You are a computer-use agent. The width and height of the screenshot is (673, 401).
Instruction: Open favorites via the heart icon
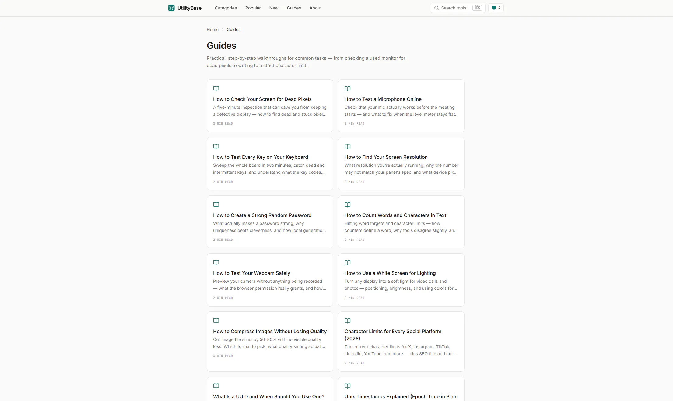click(x=494, y=8)
